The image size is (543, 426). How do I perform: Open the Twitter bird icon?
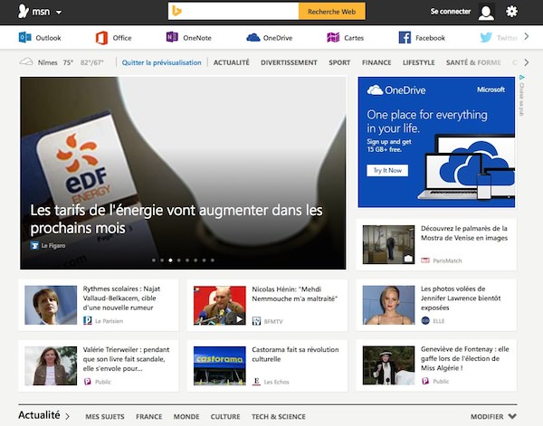pyautogui.click(x=486, y=37)
